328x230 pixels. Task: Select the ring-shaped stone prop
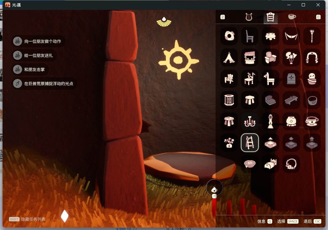(229, 36)
